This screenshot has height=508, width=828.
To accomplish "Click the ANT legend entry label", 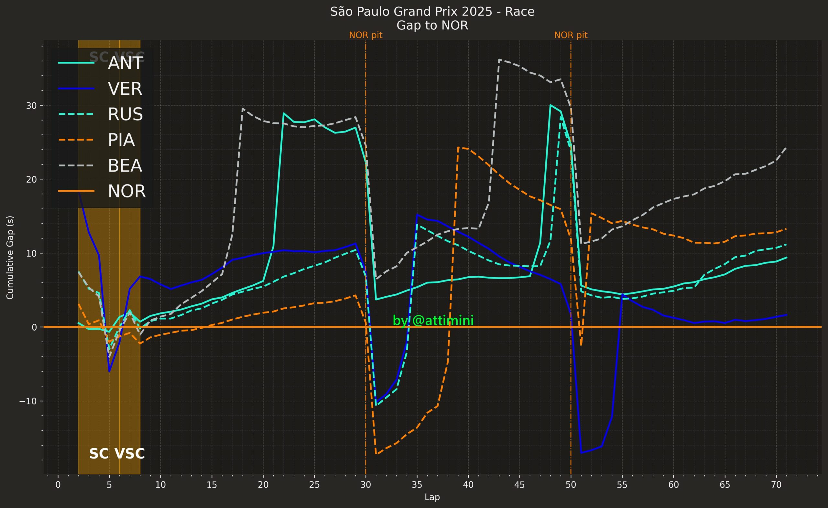I will (x=125, y=63).
